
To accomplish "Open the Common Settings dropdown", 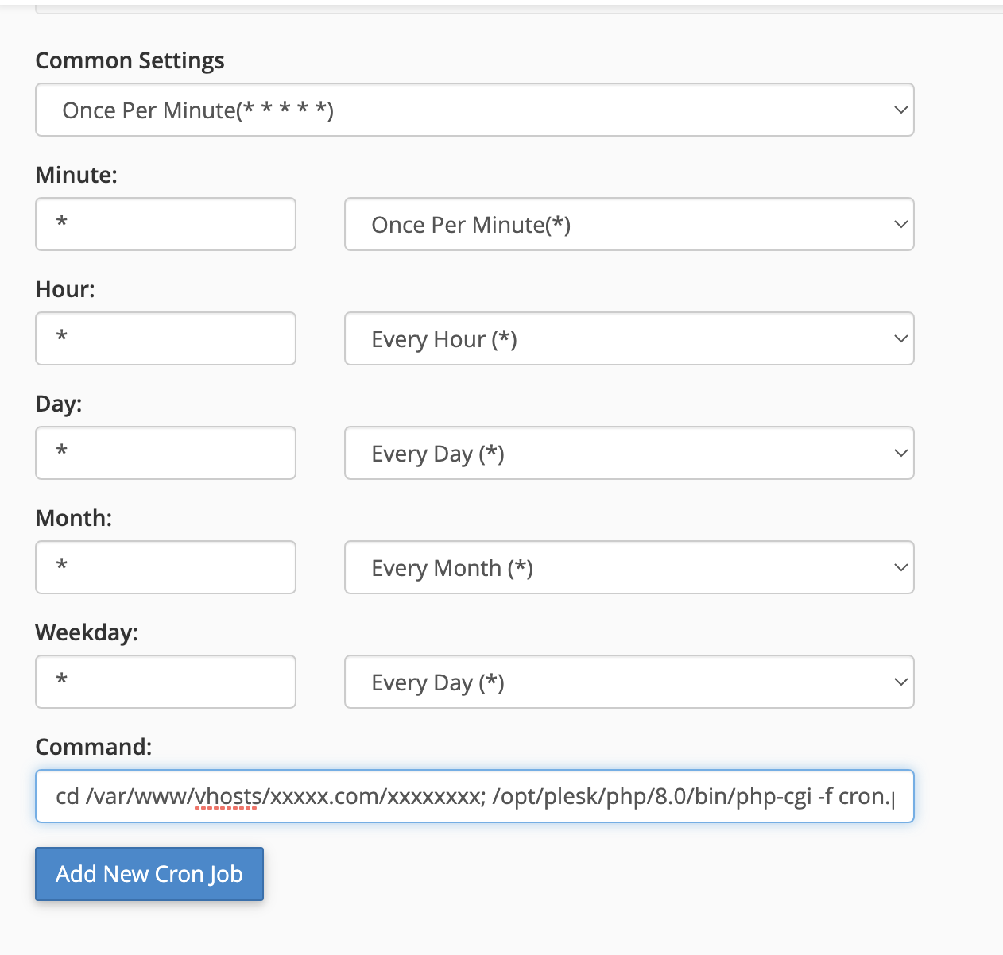I will (x=474, y=110).
